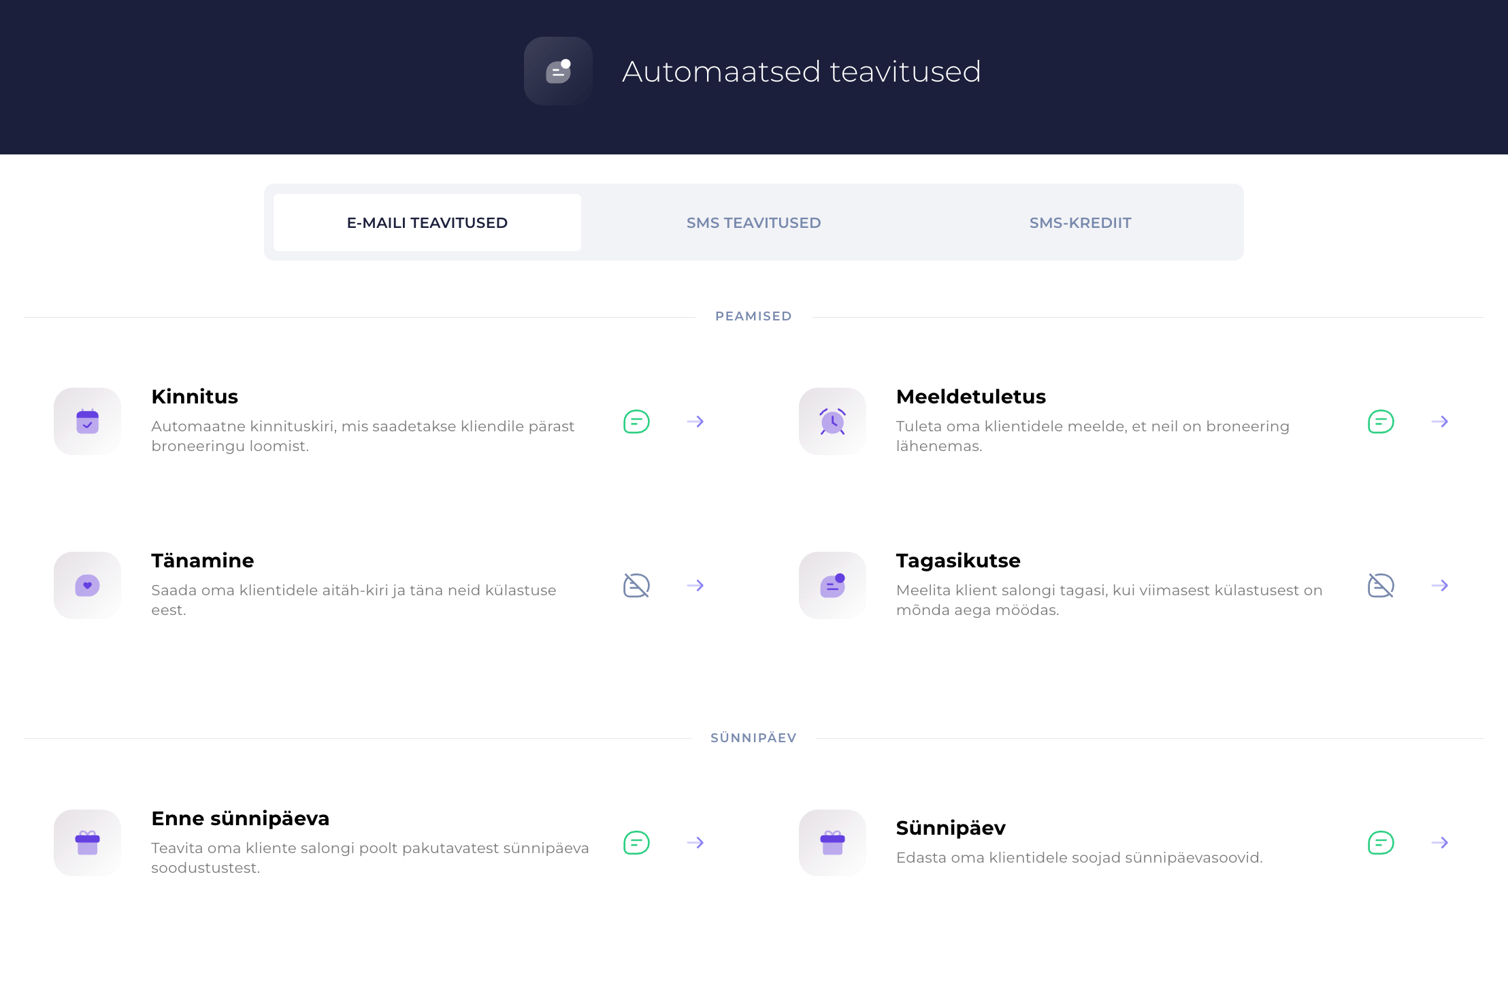
Task: Click the Tagasikutse message notification icon
Action: click(832, 586)
